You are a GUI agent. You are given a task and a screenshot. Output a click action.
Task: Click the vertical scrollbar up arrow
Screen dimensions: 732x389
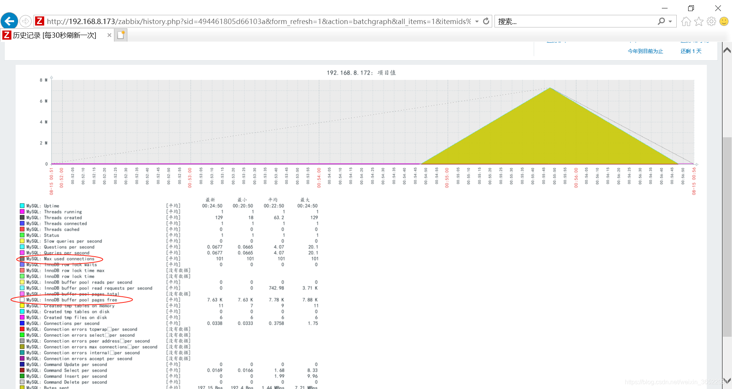pyautogui.click(x=727, y=50)
